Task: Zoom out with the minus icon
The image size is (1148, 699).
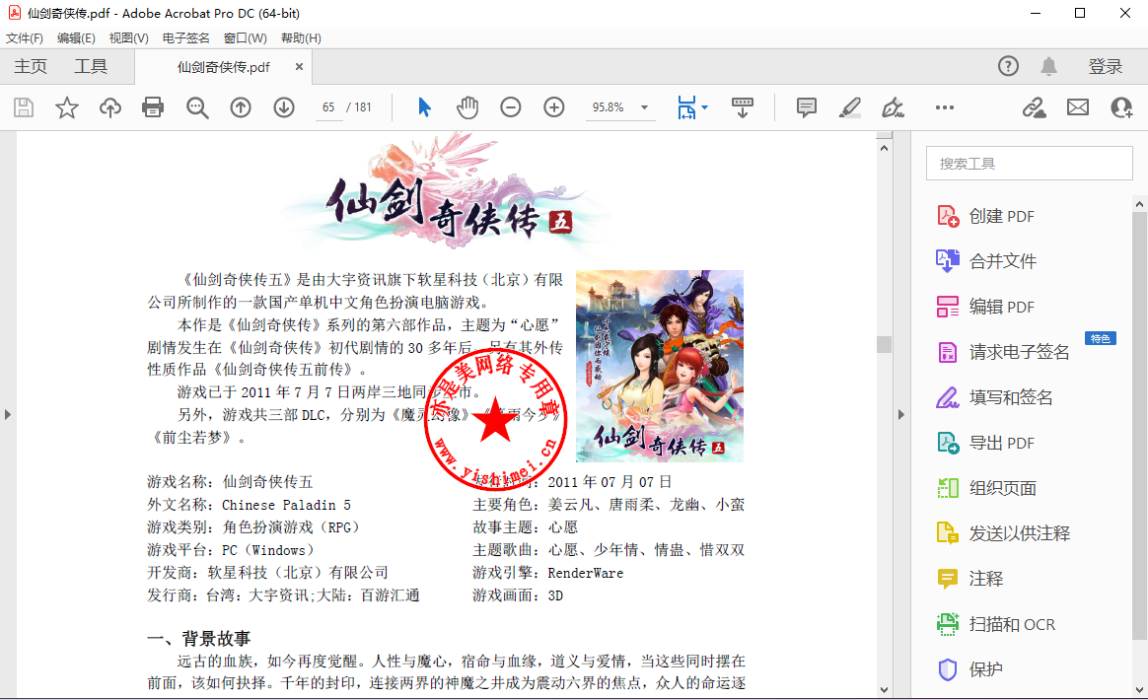Action: [510, 107]
